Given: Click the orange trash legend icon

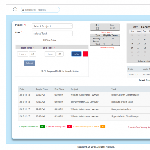Looking at the screenshot, I should point(103,127).
